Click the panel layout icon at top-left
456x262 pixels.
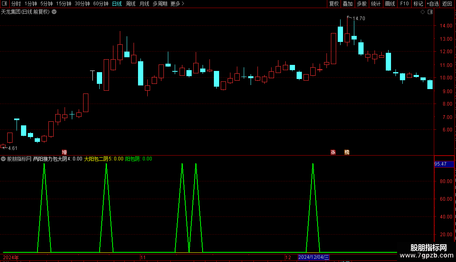click(4, 4)
